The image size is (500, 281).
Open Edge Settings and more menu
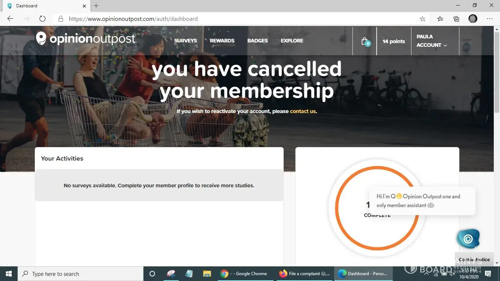pos(490,19)
